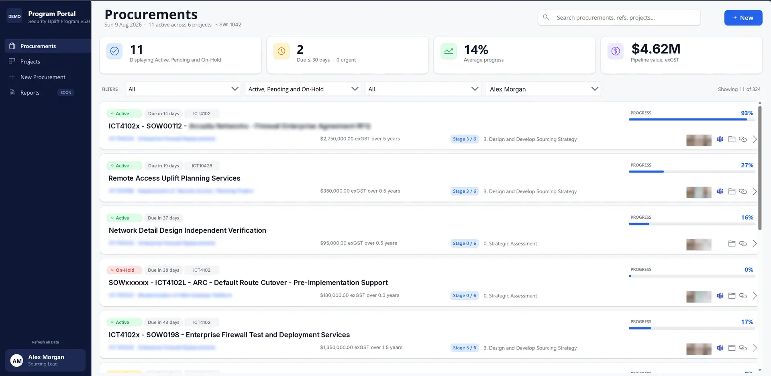Click the search magnifier icon
Image resolution: width=771 pixels, height=376 pixels.
coord(546,18)
